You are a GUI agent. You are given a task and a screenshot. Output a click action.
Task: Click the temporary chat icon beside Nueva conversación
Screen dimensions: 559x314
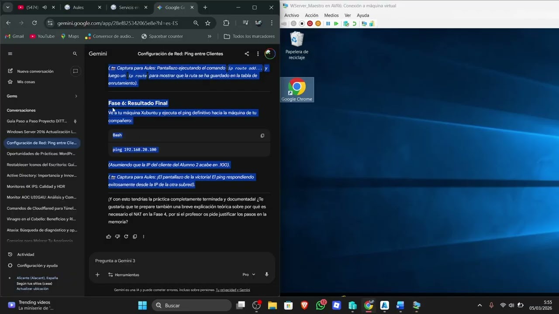point(76,71)
